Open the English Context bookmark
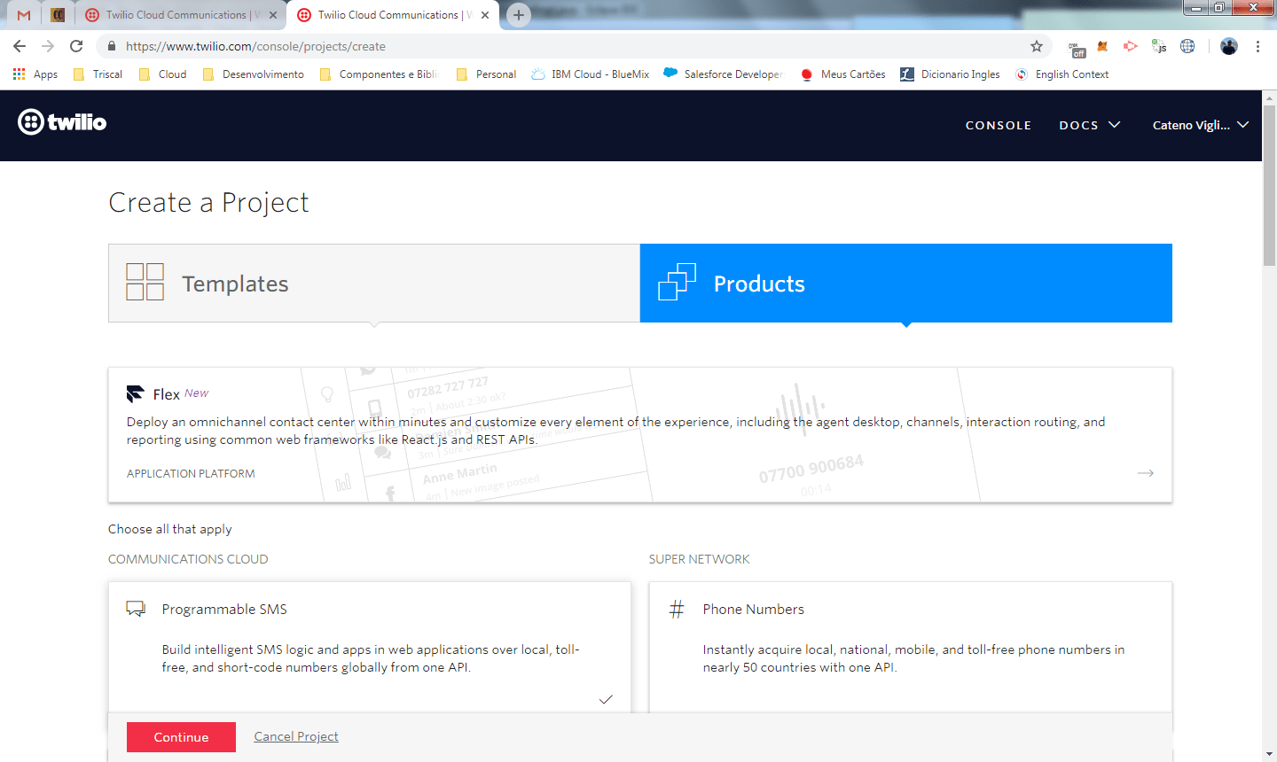 coord(1062,74)
